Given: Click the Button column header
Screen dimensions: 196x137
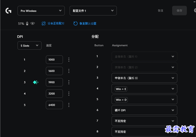Looking at the screenshot, I should click(99, 45).
